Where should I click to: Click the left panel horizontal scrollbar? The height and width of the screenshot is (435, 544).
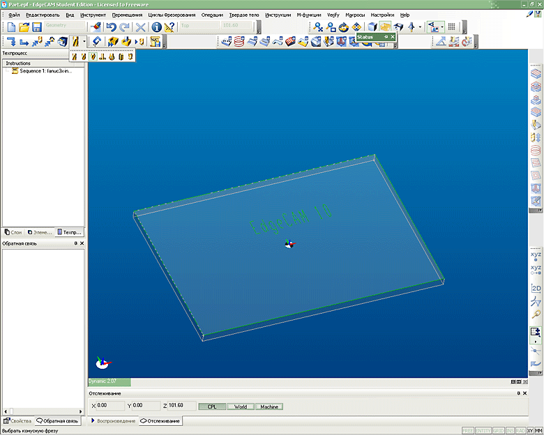coord(43,411)
